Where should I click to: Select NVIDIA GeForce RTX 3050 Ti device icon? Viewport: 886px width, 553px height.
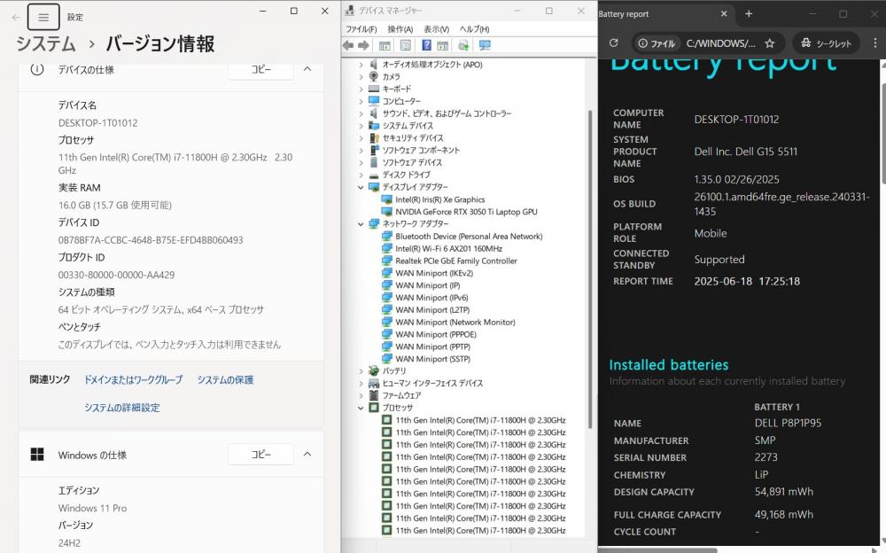tap(386, 212)
